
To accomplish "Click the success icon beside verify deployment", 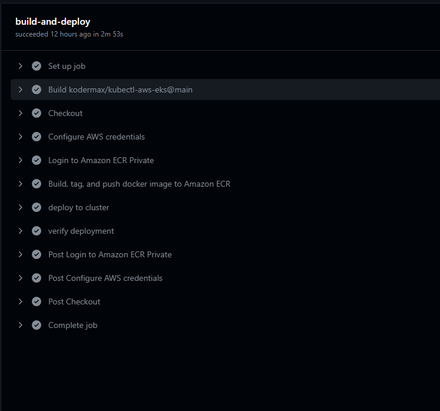I will click(37, 231).
